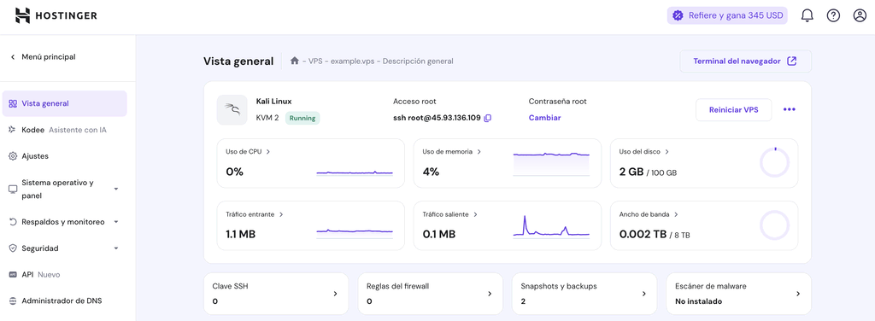The height and width of the screenshot is (321, 875).
Task: Select Vista general in sidebar
Action: click(65, 103)
